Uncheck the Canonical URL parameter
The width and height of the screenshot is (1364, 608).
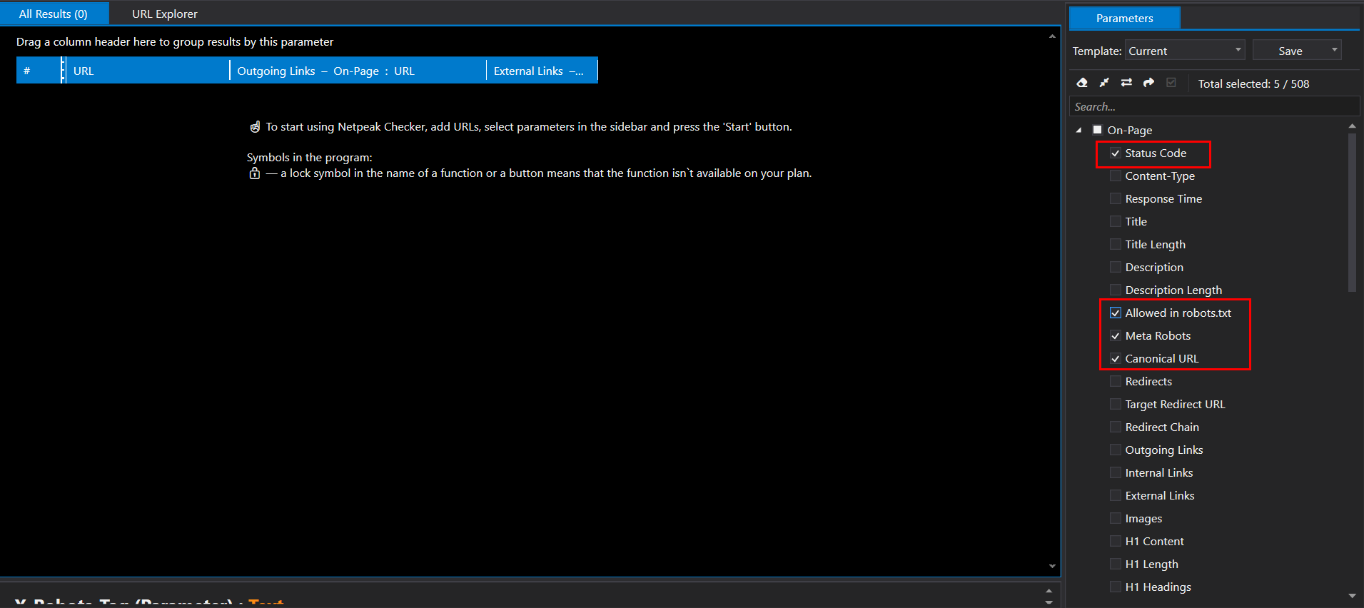tap(1116, 359)
